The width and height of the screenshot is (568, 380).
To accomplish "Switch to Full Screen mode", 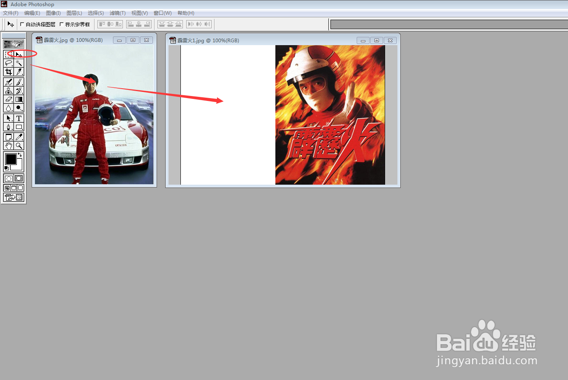I will pos(20,188).
